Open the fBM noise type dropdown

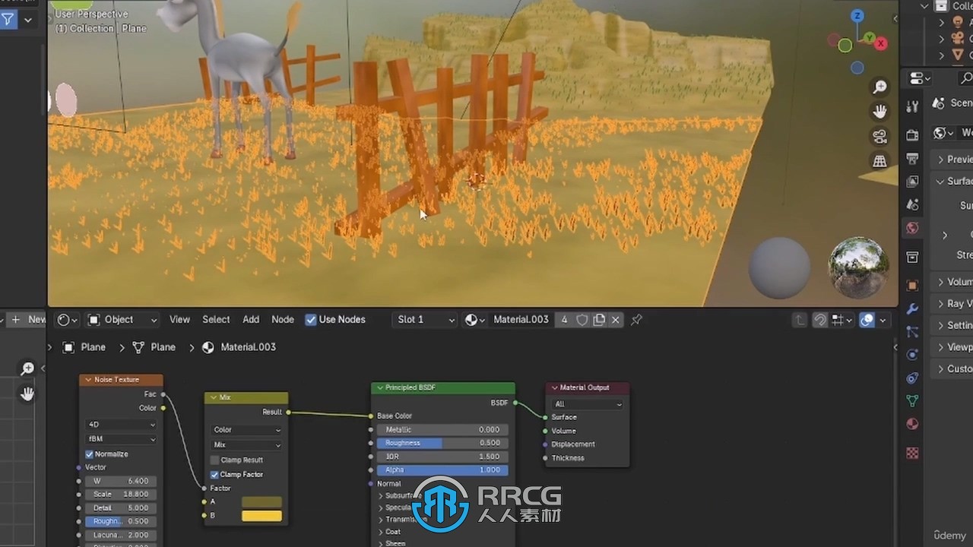click(x=121, y=439)
